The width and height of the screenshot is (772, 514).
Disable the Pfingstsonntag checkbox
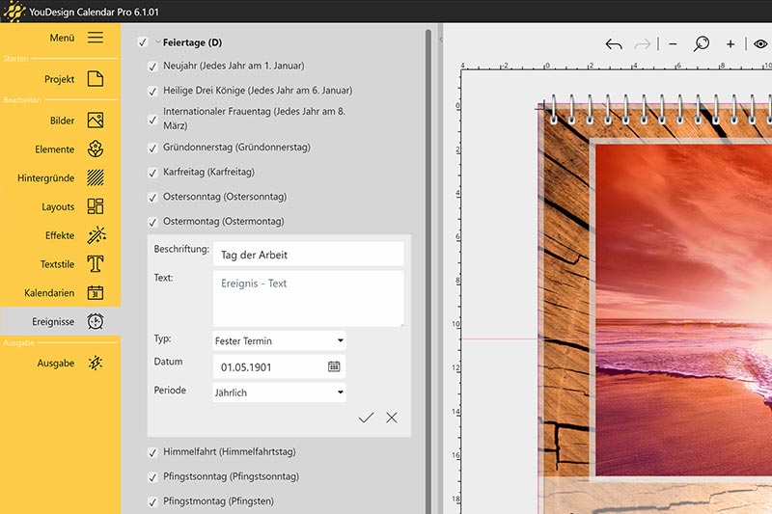pyautogui.click(x=152, y=477)
